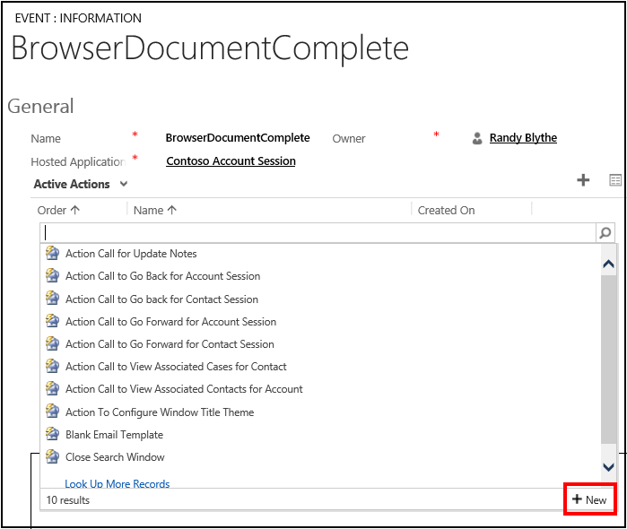This screenshot has width=627, height=529.
Task: Sort by the Name column header
Action: [154, 210]
